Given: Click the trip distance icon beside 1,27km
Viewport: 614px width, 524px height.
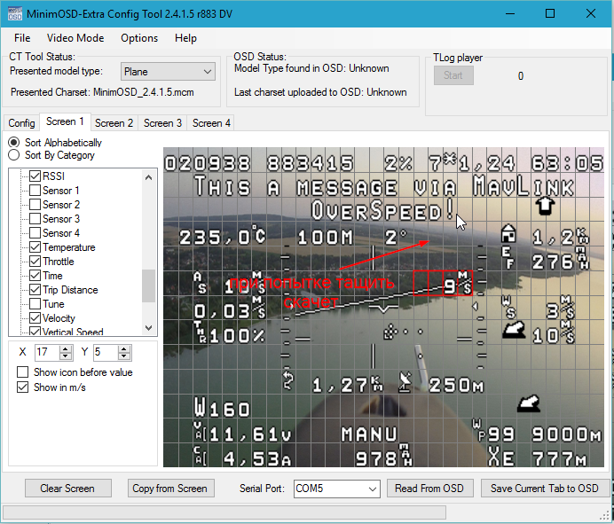Looking at the screenshot, I should pos(287,381).
